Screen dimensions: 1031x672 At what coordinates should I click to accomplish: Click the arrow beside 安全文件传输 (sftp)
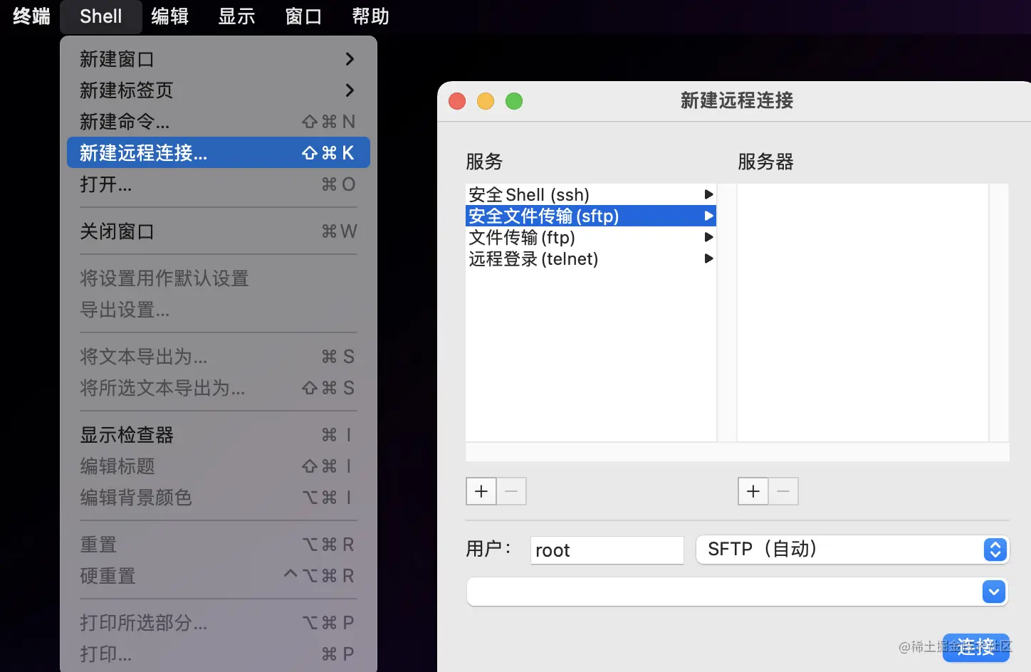708,216
